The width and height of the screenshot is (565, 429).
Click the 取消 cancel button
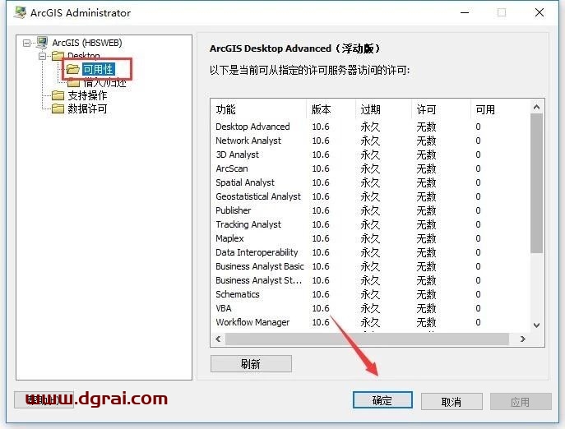click(x=452, y=401)
